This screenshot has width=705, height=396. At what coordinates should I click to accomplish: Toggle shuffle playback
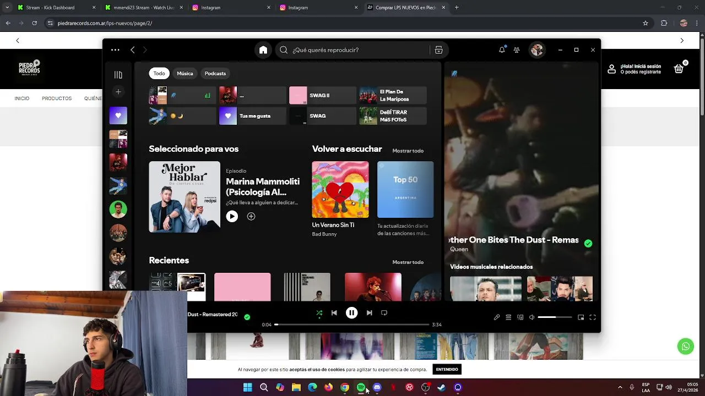click(x=319, y=313)
